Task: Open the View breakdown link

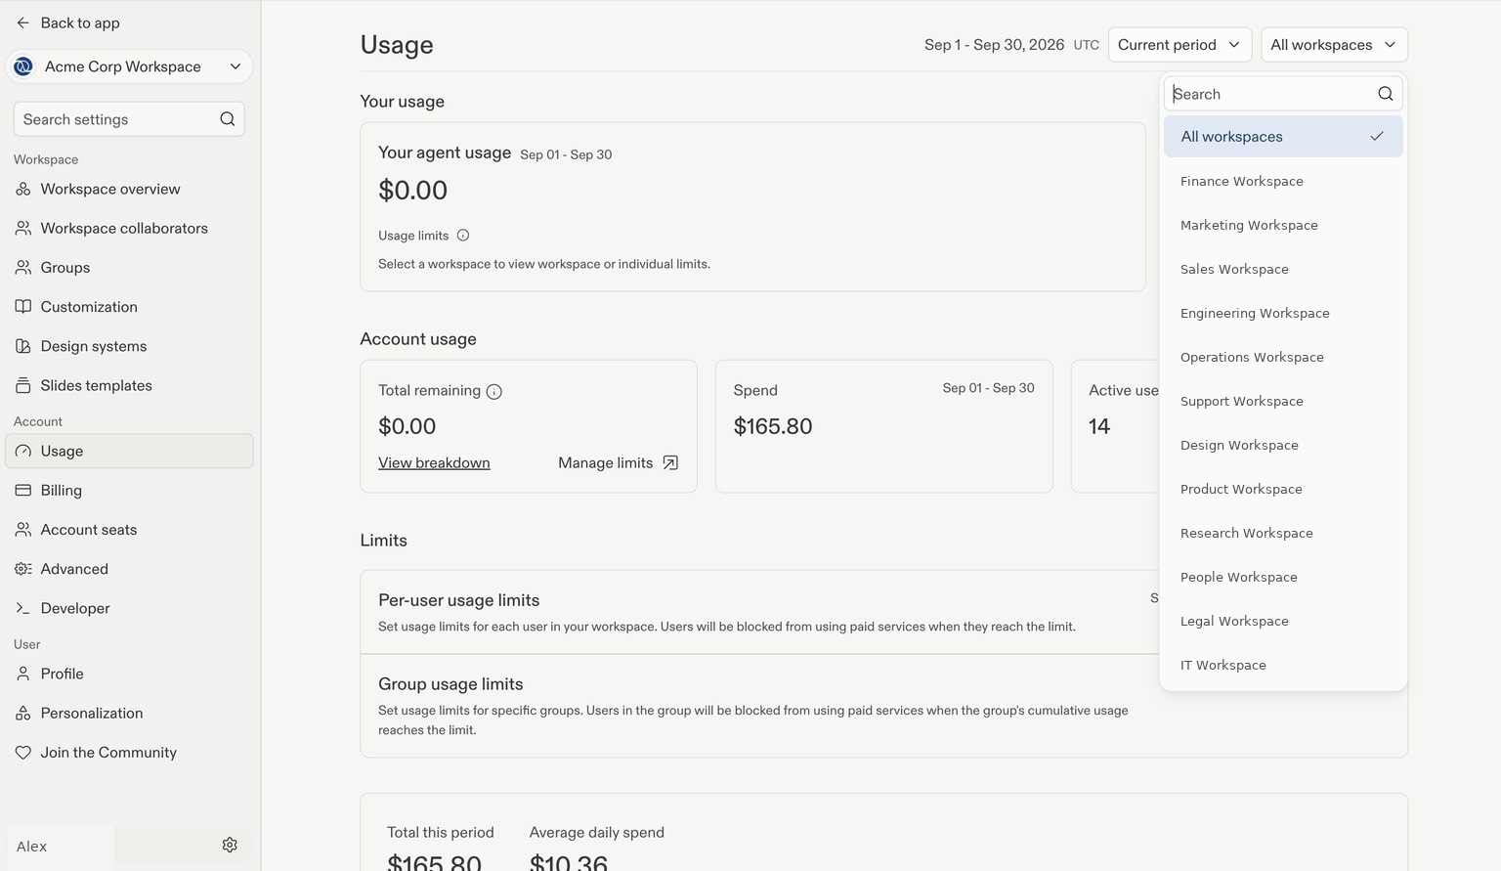Action: click(434, 462)
